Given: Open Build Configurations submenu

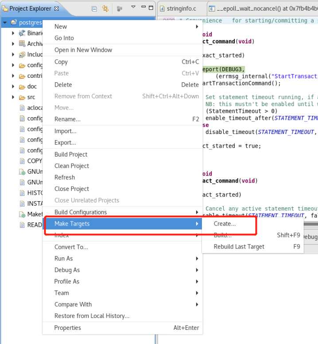Looking at the screenshot, I should 122,212.
